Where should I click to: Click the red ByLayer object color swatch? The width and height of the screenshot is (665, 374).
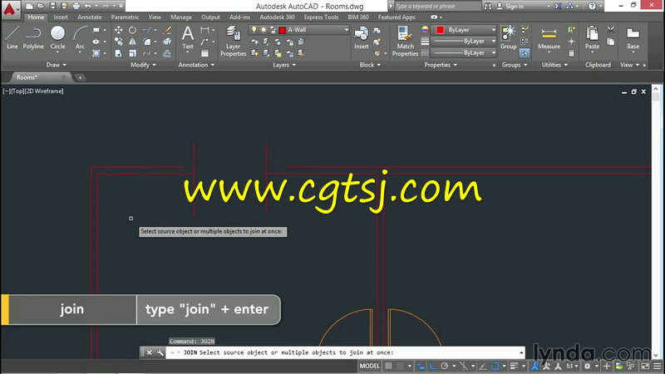[x=441, y=30]
